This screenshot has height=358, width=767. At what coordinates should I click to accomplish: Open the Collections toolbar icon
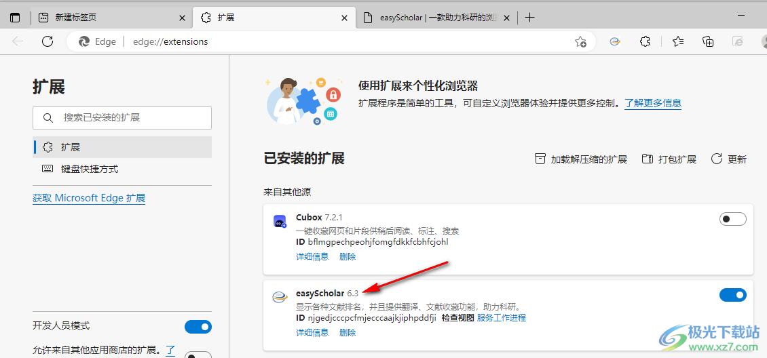pos(709,42)
